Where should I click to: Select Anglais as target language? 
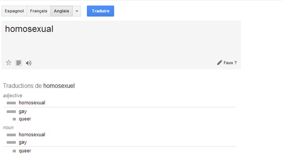(62, 11)
